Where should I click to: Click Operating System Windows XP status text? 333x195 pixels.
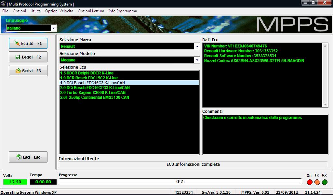point(29,192)
